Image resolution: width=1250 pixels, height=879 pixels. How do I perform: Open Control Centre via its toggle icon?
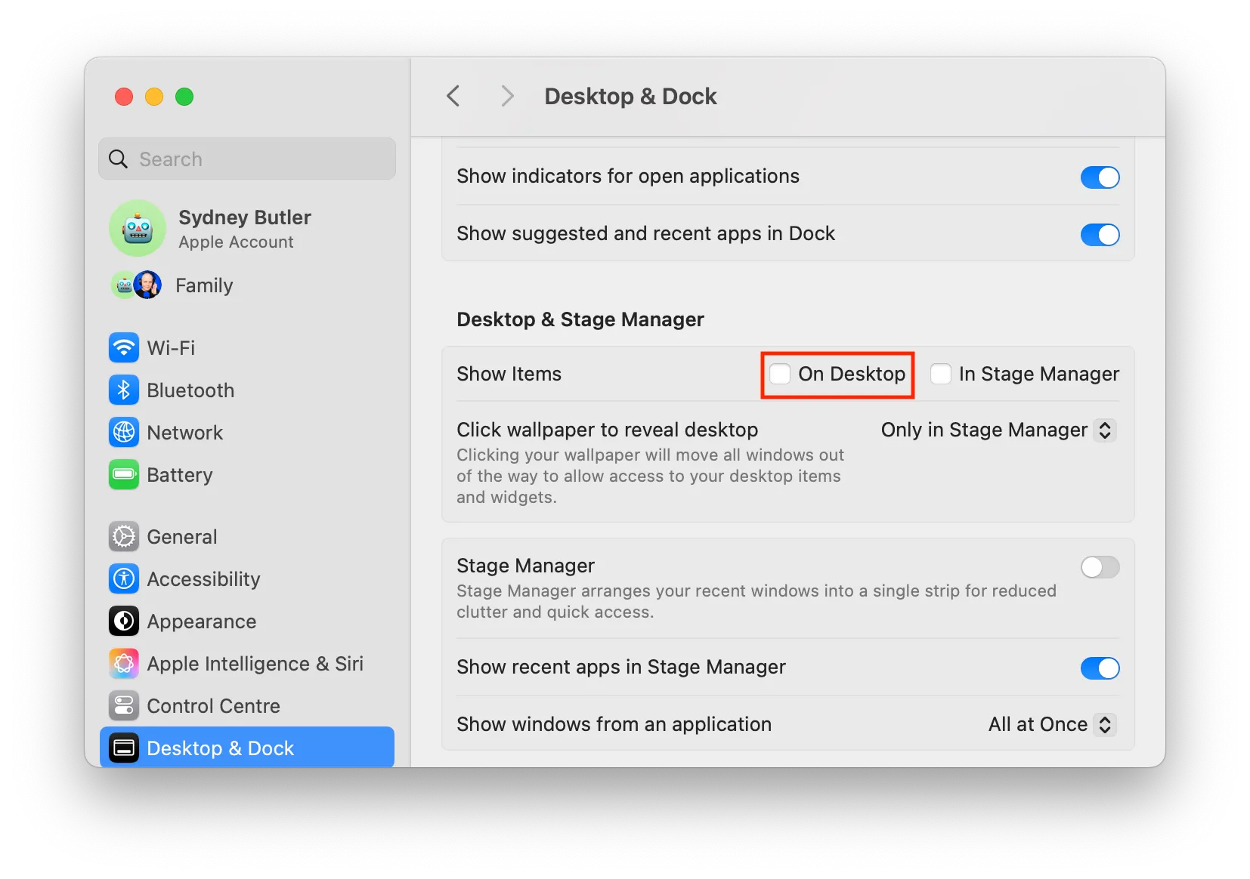(124, 706)
